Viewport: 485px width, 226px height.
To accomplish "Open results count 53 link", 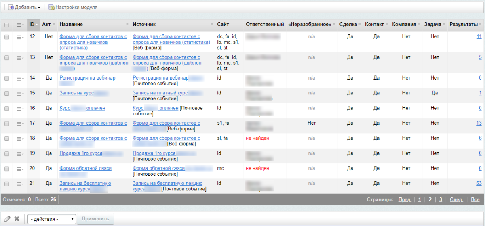I will (479, 183).
